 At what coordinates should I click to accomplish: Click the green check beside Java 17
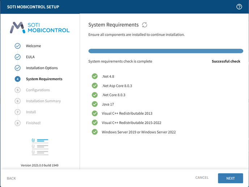95,104
